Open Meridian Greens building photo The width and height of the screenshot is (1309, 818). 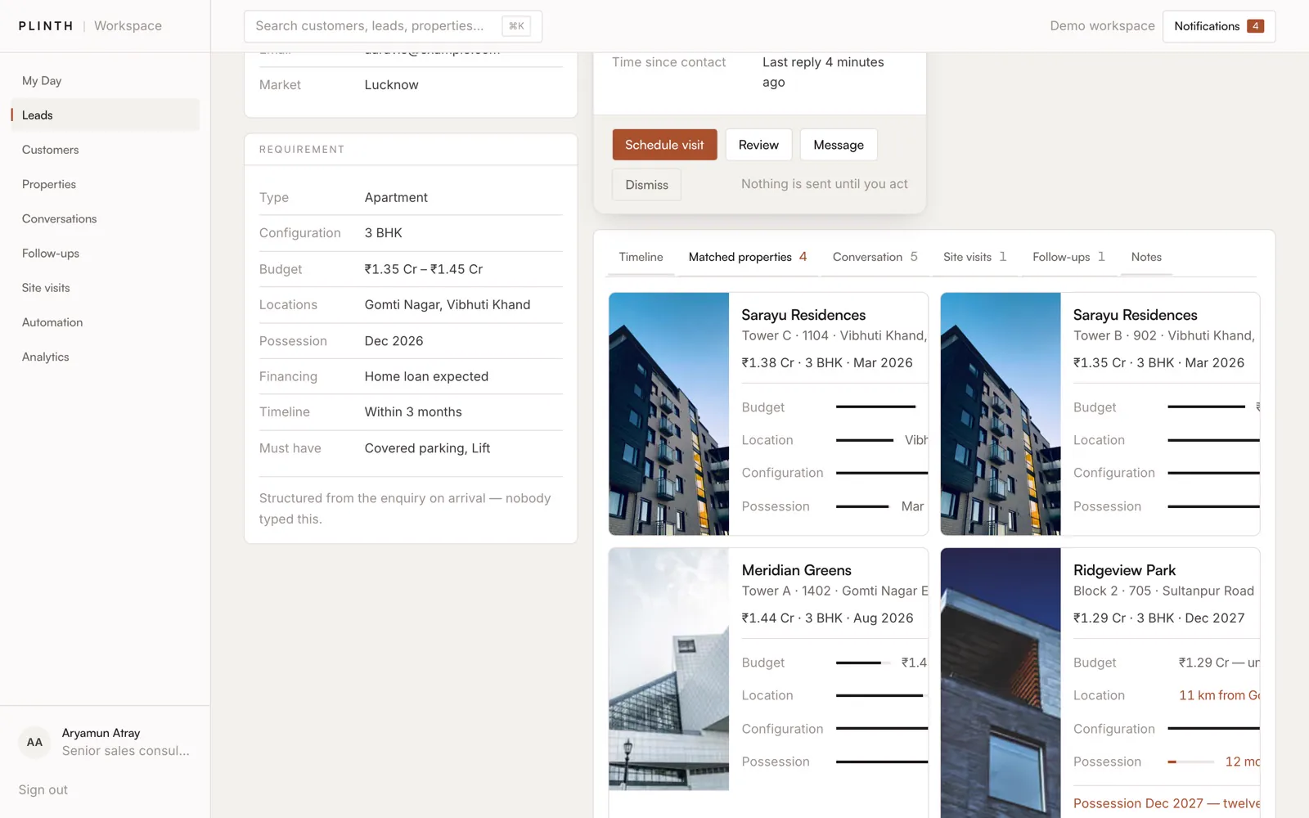tap(668, 669)
